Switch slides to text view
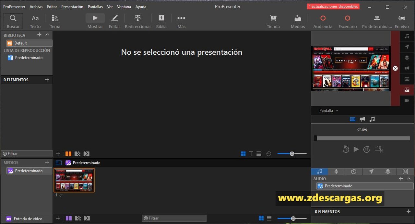Image resolution: width=415 pixels, height=224 pixels. (251, 154)
